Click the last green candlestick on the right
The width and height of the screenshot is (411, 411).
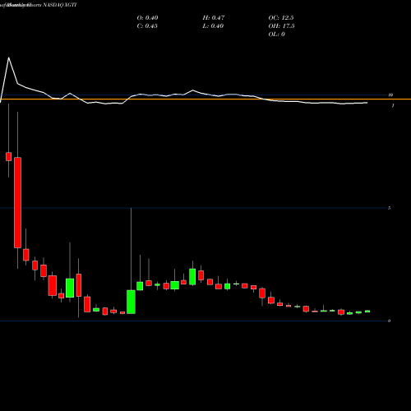pyautogui.click(x=367, y=312)
